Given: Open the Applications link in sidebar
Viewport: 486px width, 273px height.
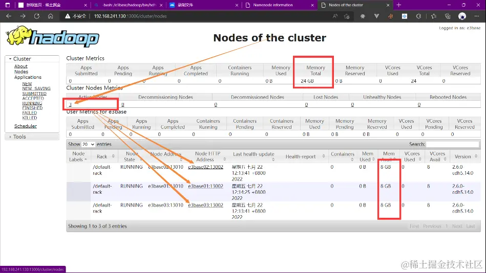Looking at the screenshot, I should tap(28, 77).
